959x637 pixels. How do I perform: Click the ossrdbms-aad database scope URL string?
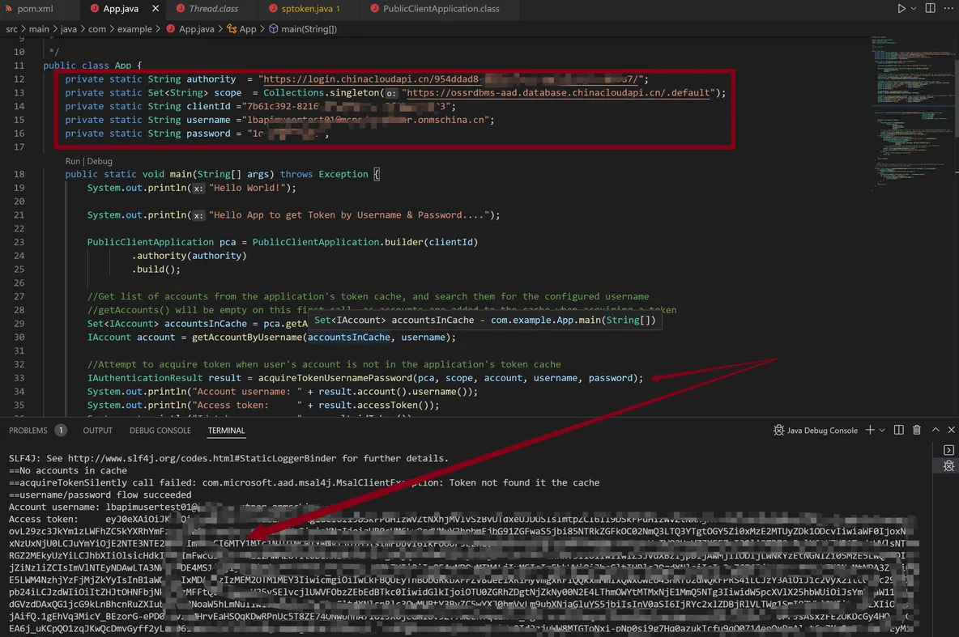558,92
